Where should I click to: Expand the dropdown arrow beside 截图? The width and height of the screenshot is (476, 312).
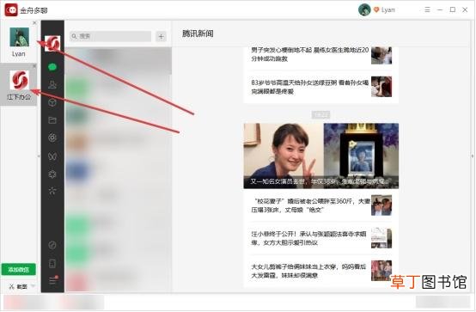pos(33,286)
